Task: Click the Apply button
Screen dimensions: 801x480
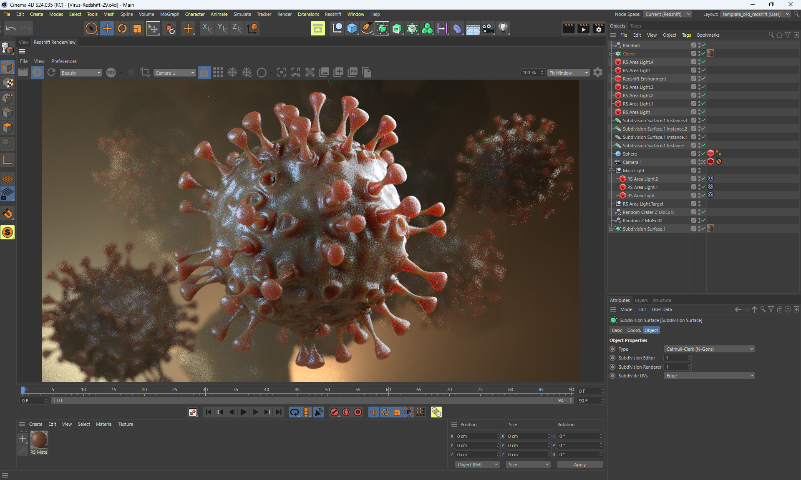Action: point(579,465)
